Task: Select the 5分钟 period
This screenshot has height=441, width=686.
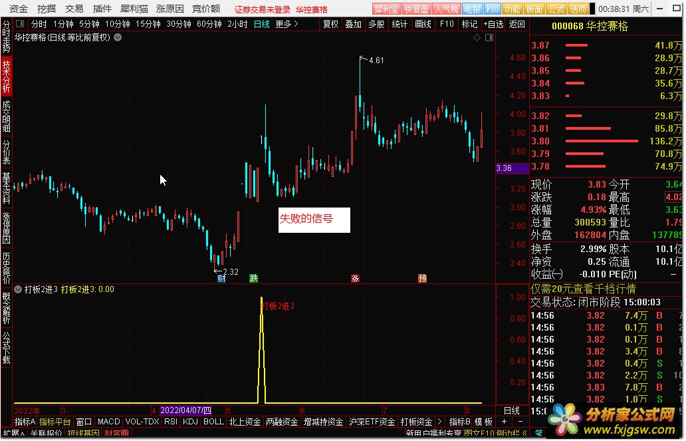Action: click(x=89, y=24)
